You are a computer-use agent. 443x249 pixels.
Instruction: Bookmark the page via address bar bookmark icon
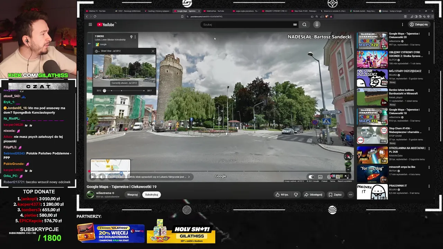click(182, 16)
